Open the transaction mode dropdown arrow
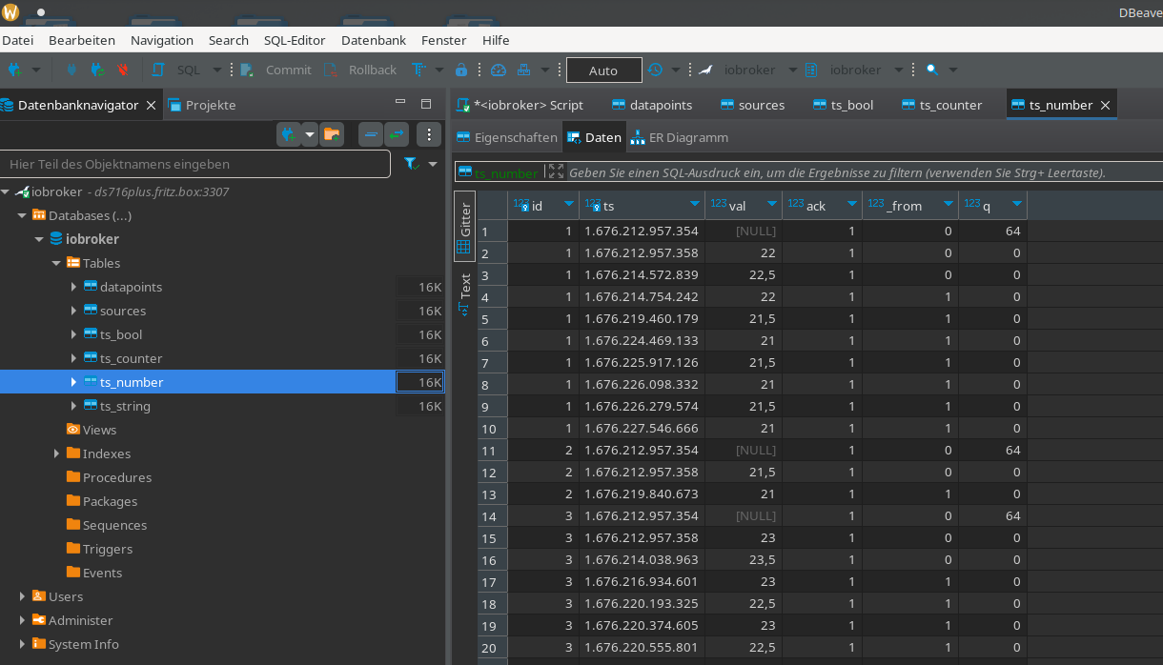Viewport: 1163px width, 665px height. (439, 70)
